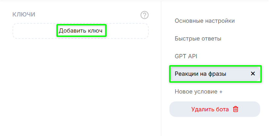
Task: Open the Основные настройки section
Action: click(x=205, y=21)
